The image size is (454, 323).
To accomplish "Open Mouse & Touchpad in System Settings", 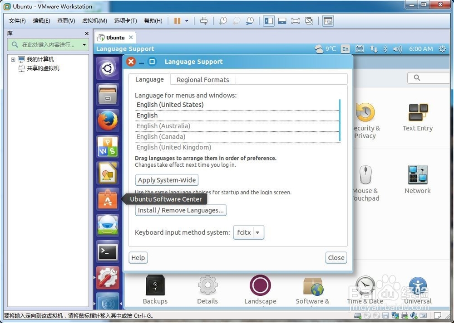I will [x=365, y=183].
